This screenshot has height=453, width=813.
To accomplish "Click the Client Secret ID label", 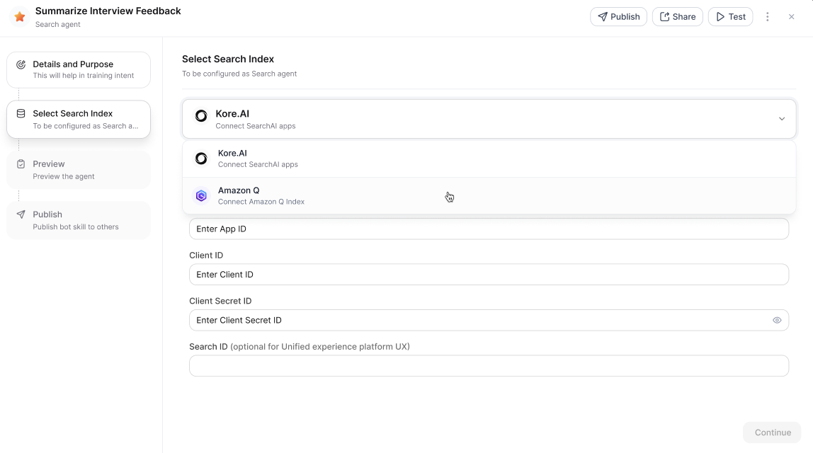I will [220, 301].
